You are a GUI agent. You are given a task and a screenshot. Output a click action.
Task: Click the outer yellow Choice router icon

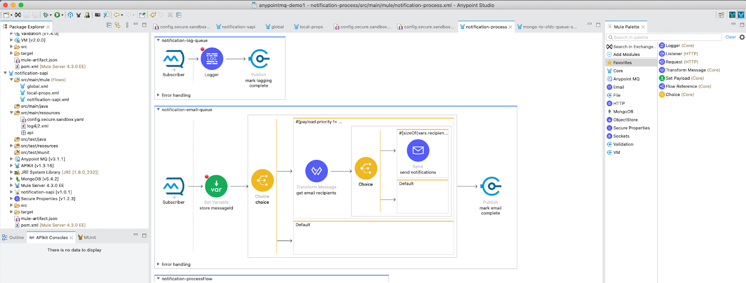point(262,180)
